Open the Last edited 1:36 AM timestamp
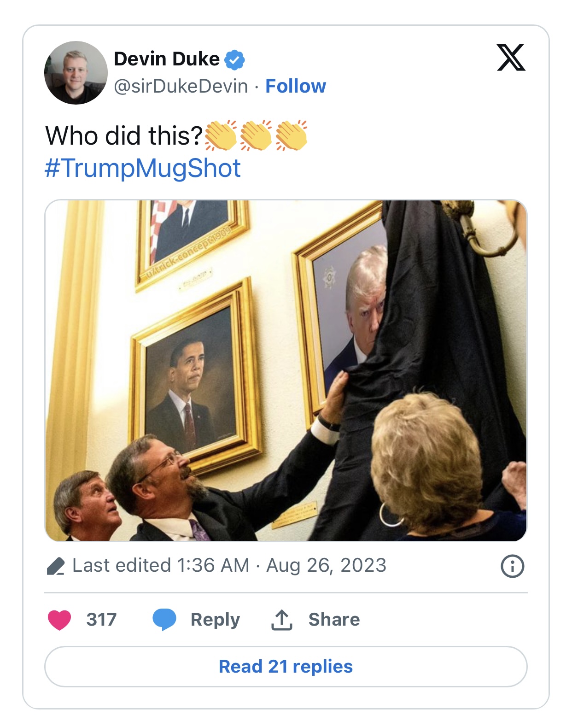572x721 pixels. coord(229,565)
